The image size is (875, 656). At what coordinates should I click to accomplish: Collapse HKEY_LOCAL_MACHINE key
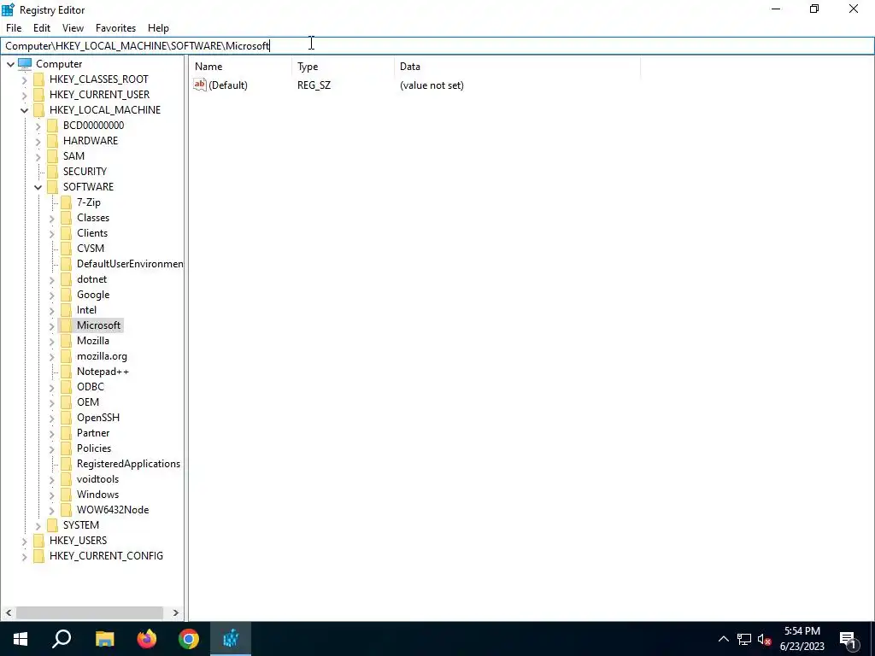24,110
